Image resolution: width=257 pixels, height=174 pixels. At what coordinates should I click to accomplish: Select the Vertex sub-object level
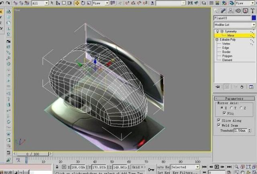[226, 43]
